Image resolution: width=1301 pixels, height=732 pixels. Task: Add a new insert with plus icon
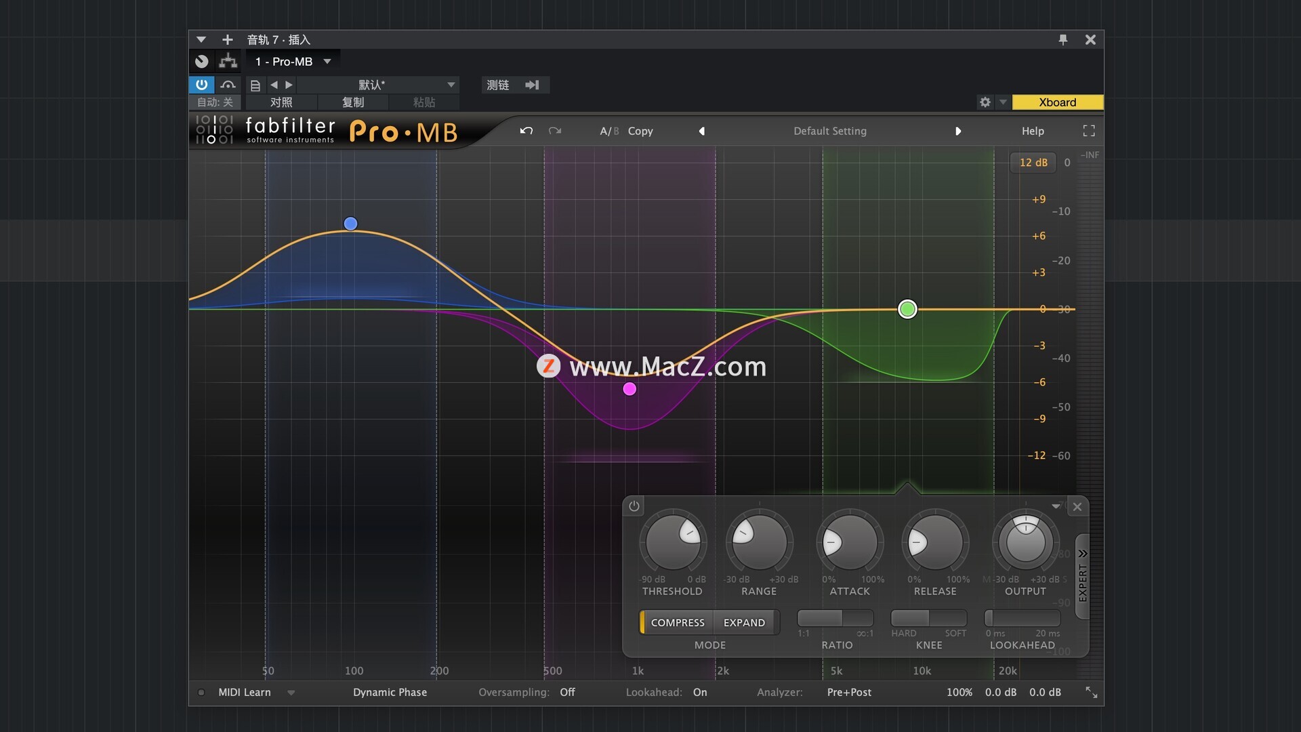click(228, 39)
